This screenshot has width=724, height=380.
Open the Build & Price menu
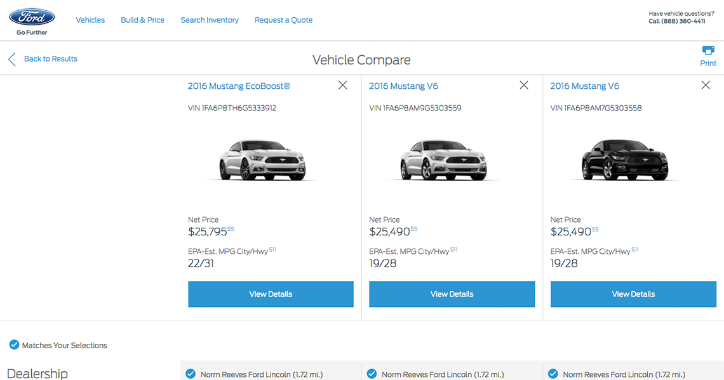142,20
